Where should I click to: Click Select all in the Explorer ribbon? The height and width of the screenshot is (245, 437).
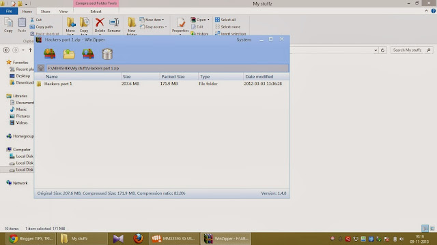click(x=225, y=20)
